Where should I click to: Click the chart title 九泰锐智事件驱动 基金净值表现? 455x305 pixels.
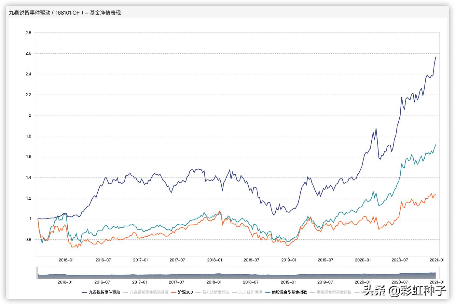tap(65, 13)
